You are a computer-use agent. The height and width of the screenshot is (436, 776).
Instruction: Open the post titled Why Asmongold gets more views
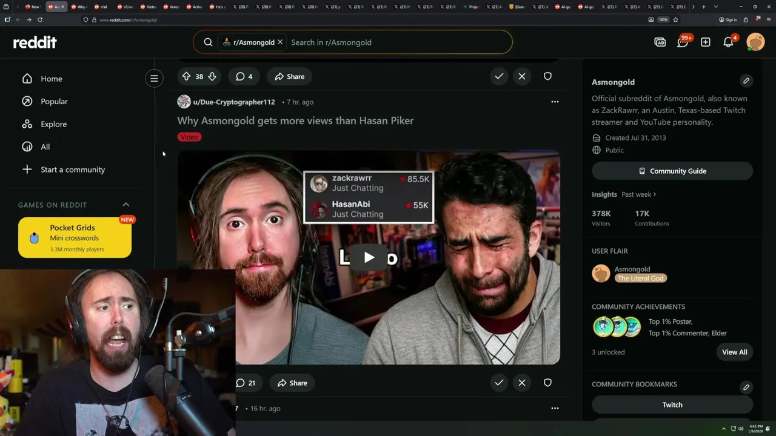pos(295,121)
